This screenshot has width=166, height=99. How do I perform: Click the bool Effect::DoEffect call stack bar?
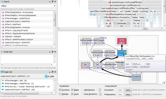(x=119, y=11)
